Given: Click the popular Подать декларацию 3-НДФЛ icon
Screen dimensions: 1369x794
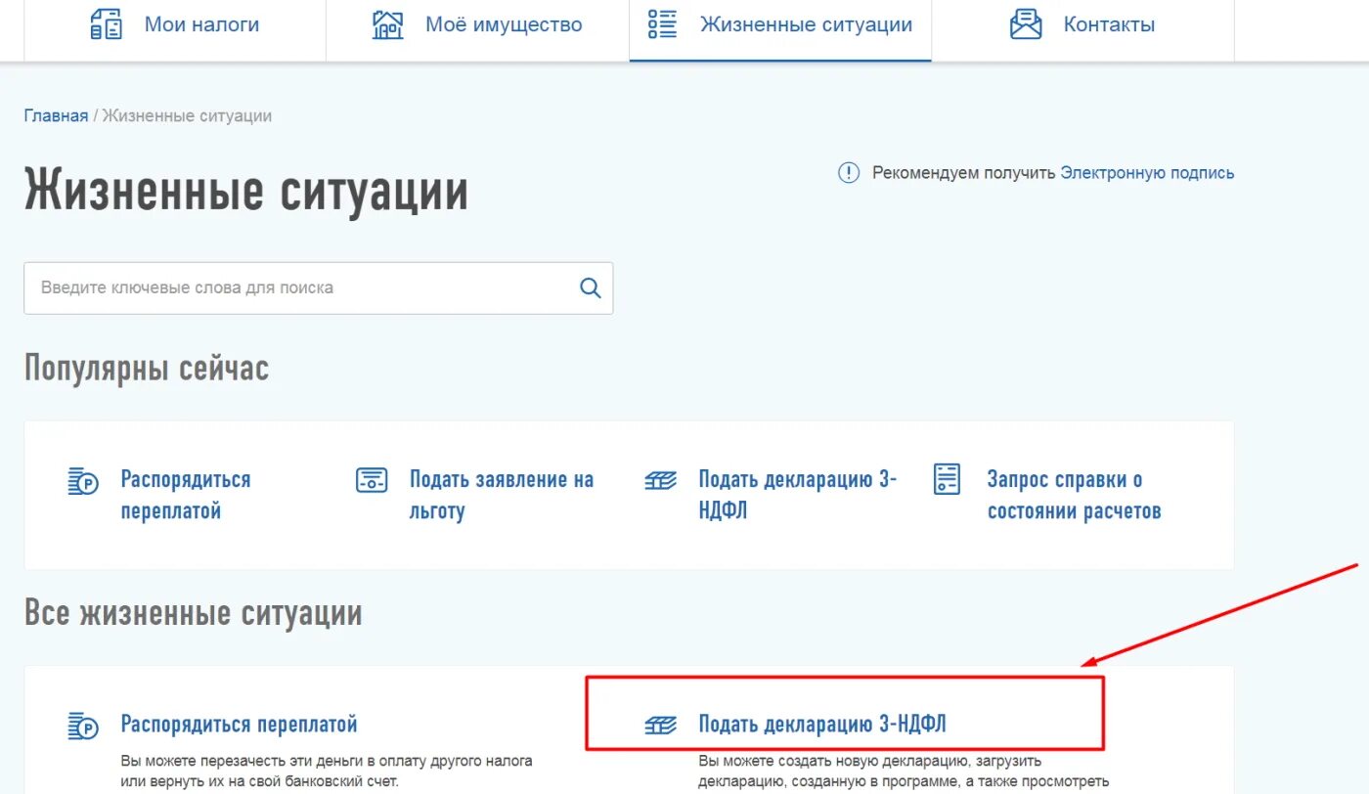Looking at the screenshot, I should pos(661,480).
